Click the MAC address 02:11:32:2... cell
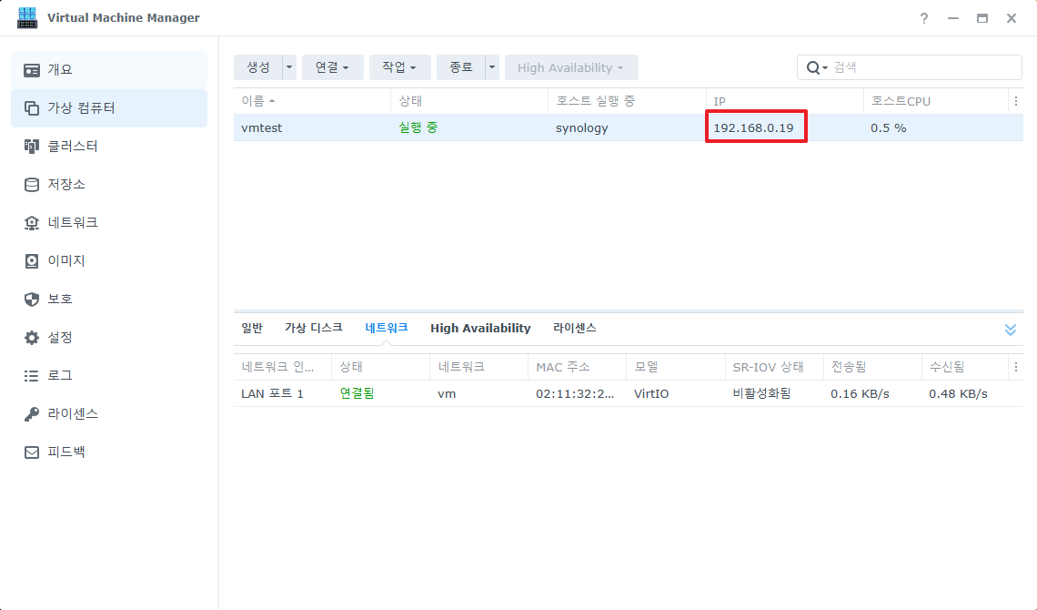The image size is (1037, 610). tap(576, 394)
